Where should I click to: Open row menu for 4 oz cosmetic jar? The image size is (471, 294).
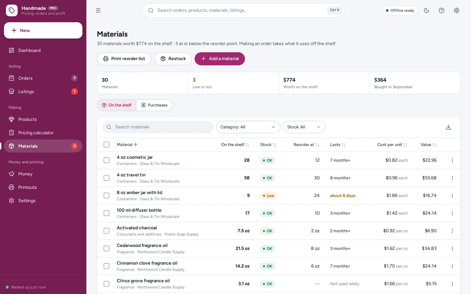coord(452,160)
